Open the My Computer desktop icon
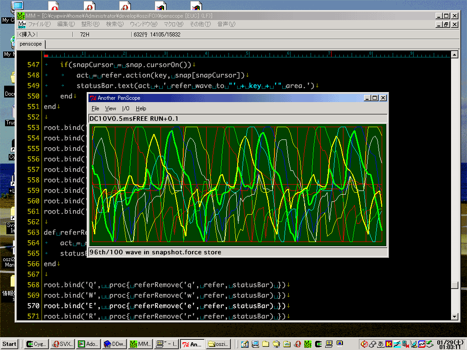 click(17, 7)
